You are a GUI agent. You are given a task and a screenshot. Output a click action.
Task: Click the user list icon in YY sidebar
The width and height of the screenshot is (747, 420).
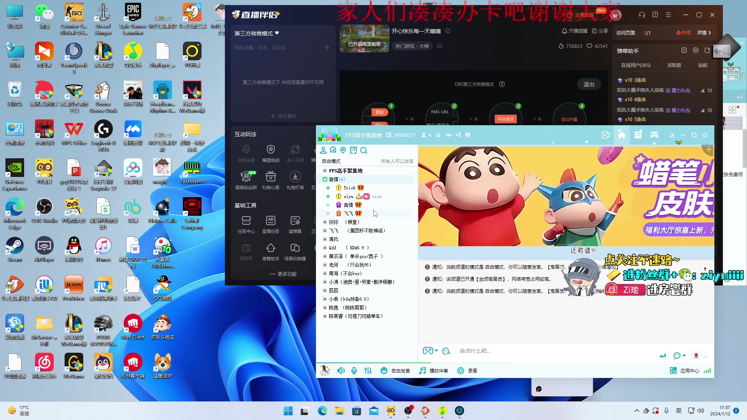pyautogui.click(x=323, y=150)
